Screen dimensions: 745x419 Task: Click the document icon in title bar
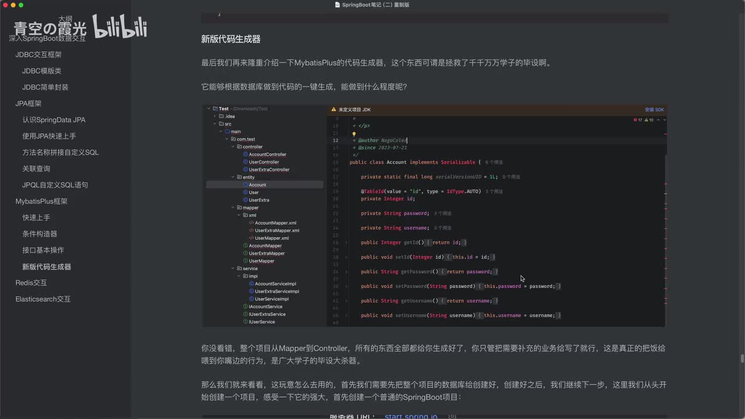click(338, 5)
